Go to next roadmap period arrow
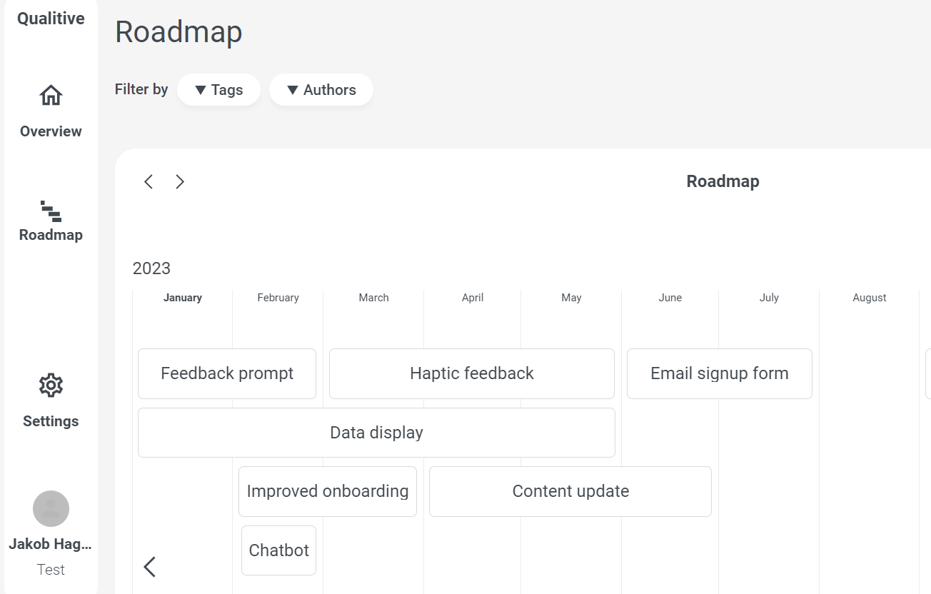This screenshot has height=594, width=931. 180,182
